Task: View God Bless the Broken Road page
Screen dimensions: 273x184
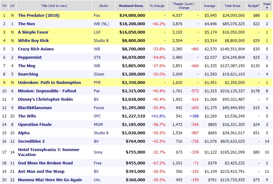Action: point(45,163)
